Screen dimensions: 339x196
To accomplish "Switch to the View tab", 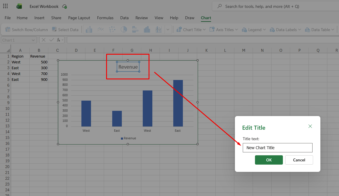I will (x=159, y=18).
